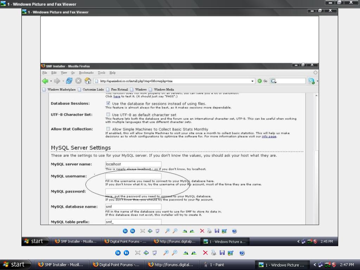Click the MySQL table prefix field
Image resolution: width=360 pixels, height=270 pixels.
click(133, 222)
